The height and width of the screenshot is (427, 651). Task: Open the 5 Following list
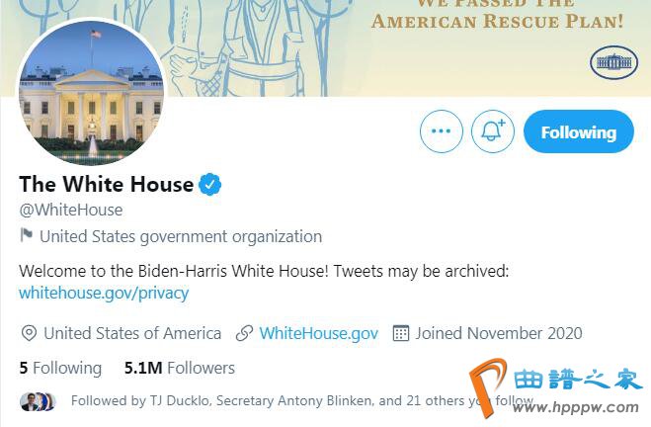(x=60, y=368)
